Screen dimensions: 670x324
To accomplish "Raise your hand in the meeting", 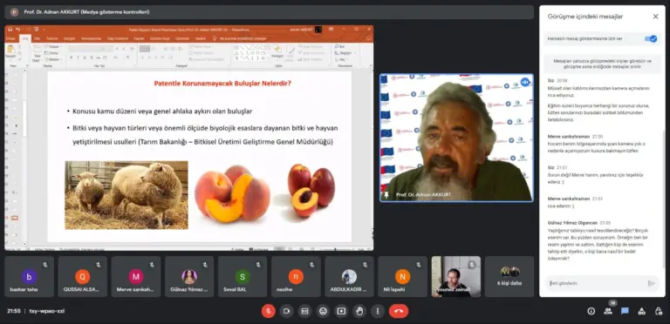I will (x=359, y=311).
